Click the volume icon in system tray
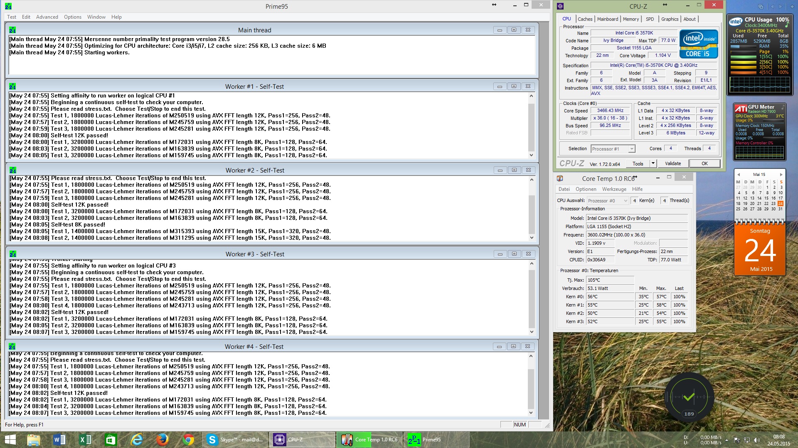Viewport: 798px width, 448px height. coord(756,440)
